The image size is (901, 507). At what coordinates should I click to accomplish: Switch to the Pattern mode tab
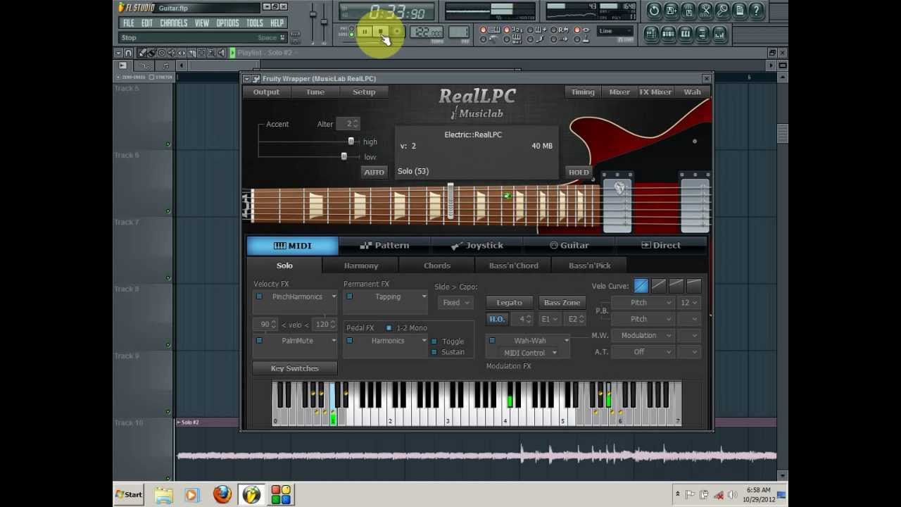384,245
